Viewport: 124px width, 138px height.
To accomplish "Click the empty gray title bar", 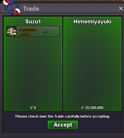I will [78, 9].
